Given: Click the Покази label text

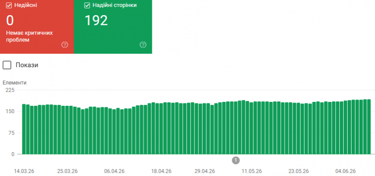Looking at the screenshot, I should pos(27,65).
